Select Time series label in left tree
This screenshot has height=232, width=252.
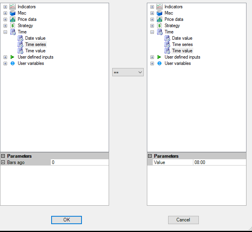[35, 44]
